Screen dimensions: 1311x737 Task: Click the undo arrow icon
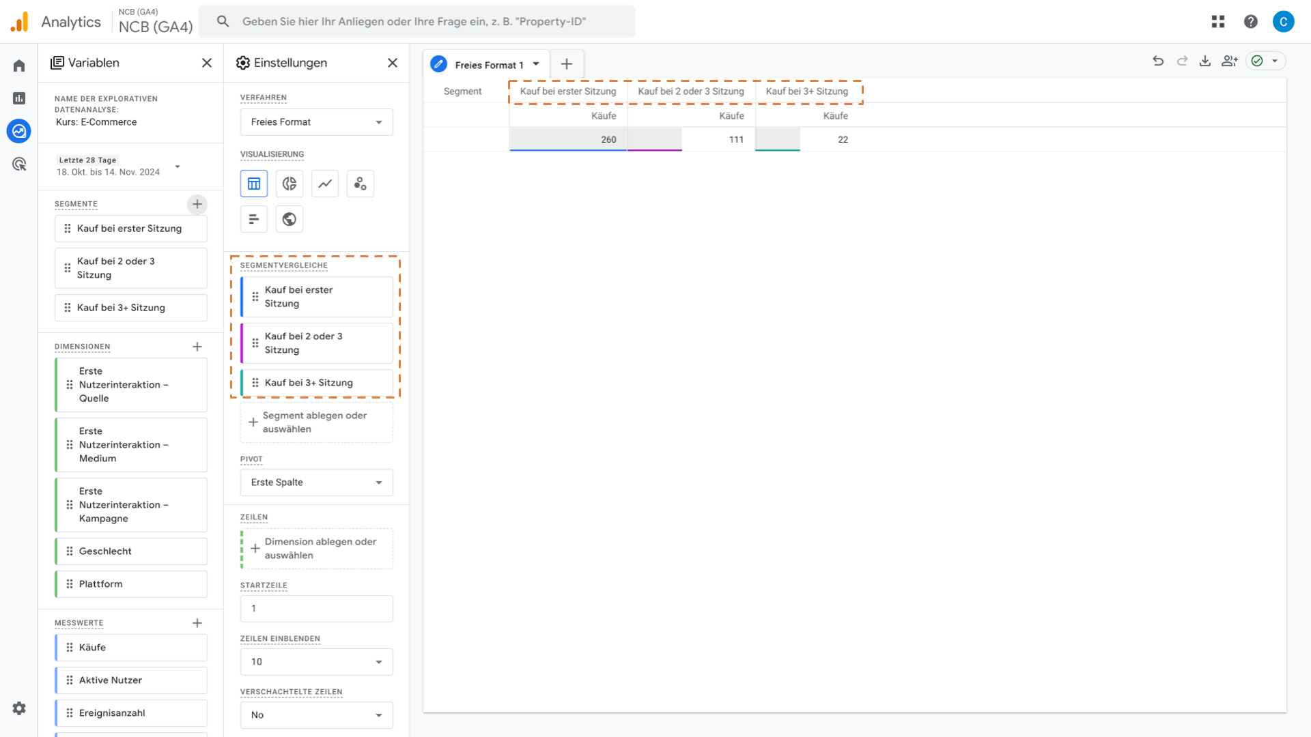1158,61
